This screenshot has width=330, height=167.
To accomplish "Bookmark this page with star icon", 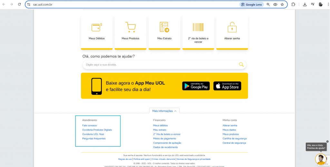I will [x=282, y=5].
